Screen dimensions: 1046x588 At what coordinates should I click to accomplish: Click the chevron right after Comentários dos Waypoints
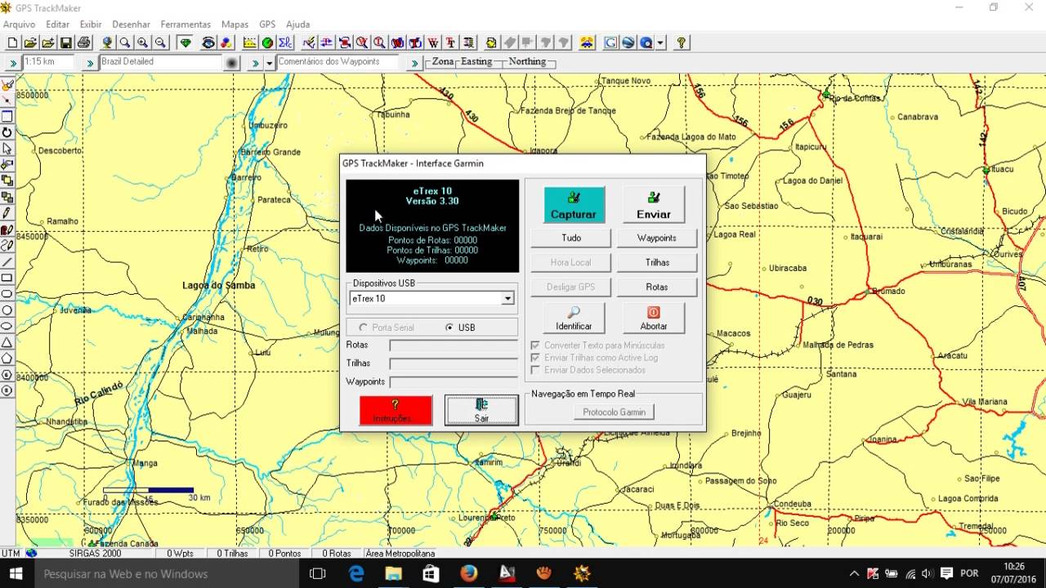click(x=414, y=62)
